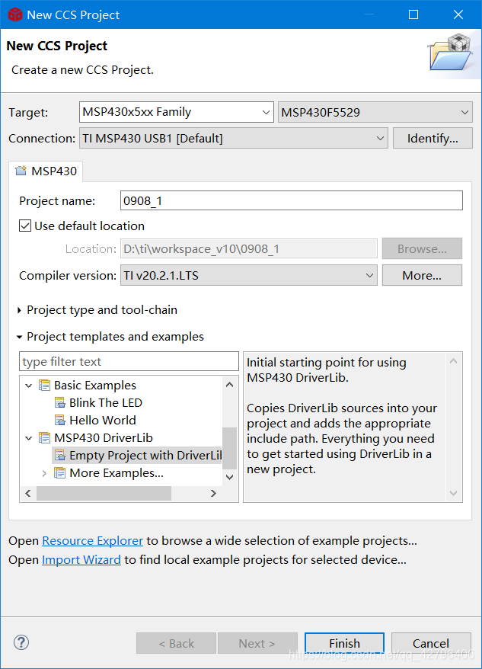Click the help question mark icon
Viewport: 482px width, 669px height.
click(21, 642)
